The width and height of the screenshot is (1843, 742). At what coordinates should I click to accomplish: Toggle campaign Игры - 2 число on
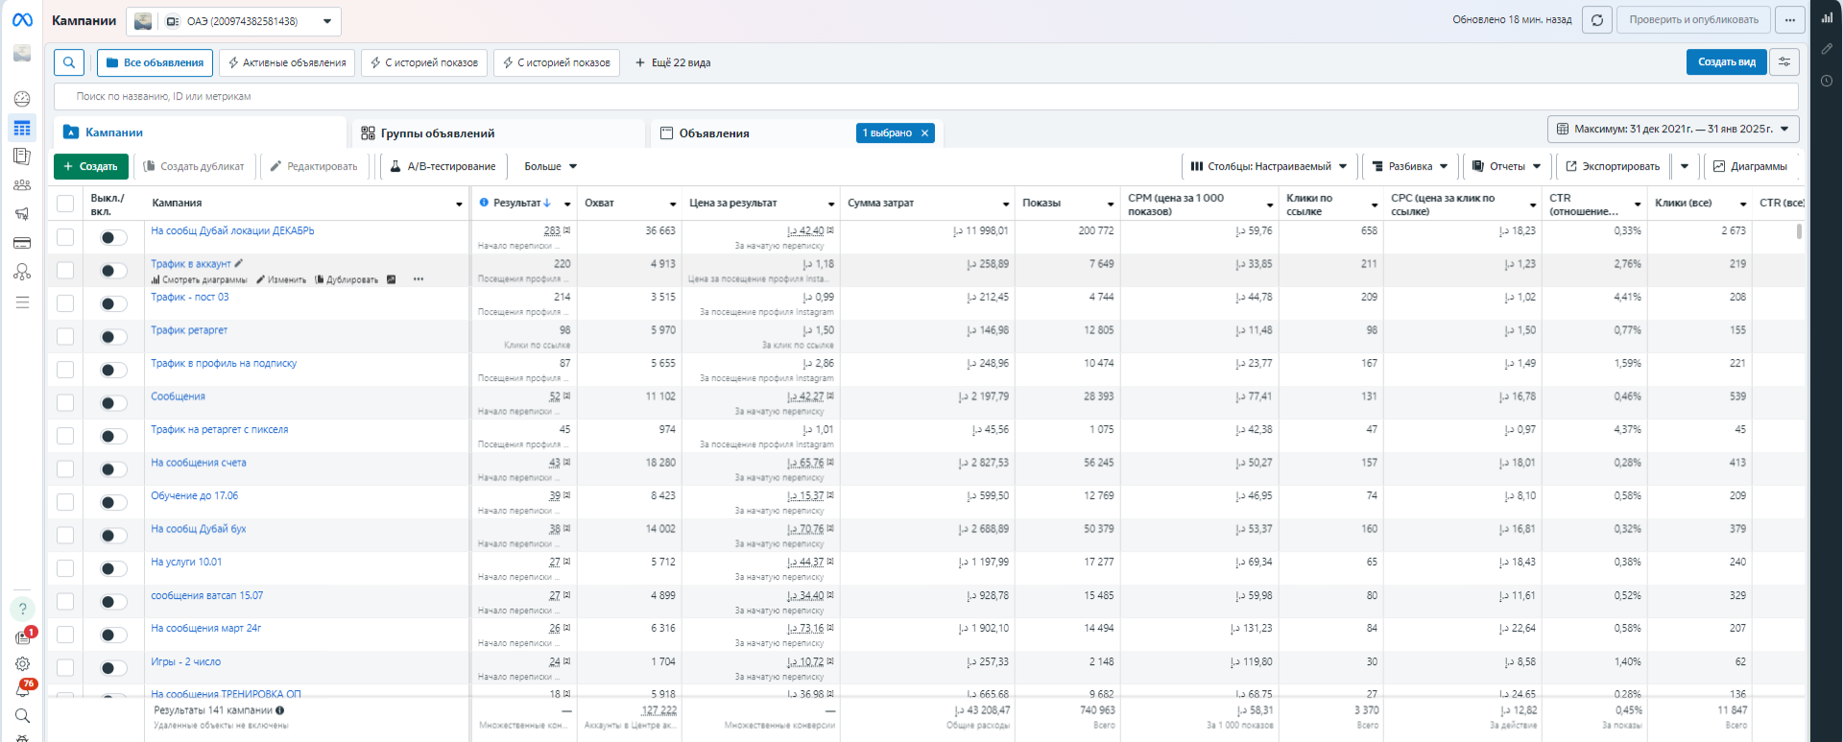(113, 668)
